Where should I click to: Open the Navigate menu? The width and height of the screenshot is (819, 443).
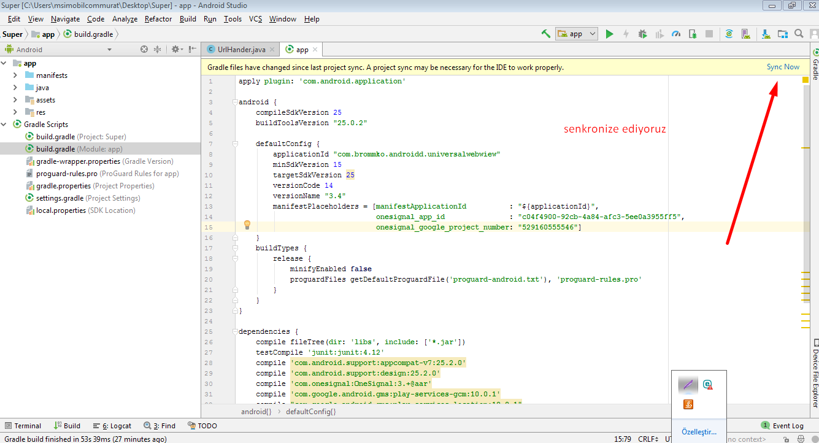tap(65, 19)
